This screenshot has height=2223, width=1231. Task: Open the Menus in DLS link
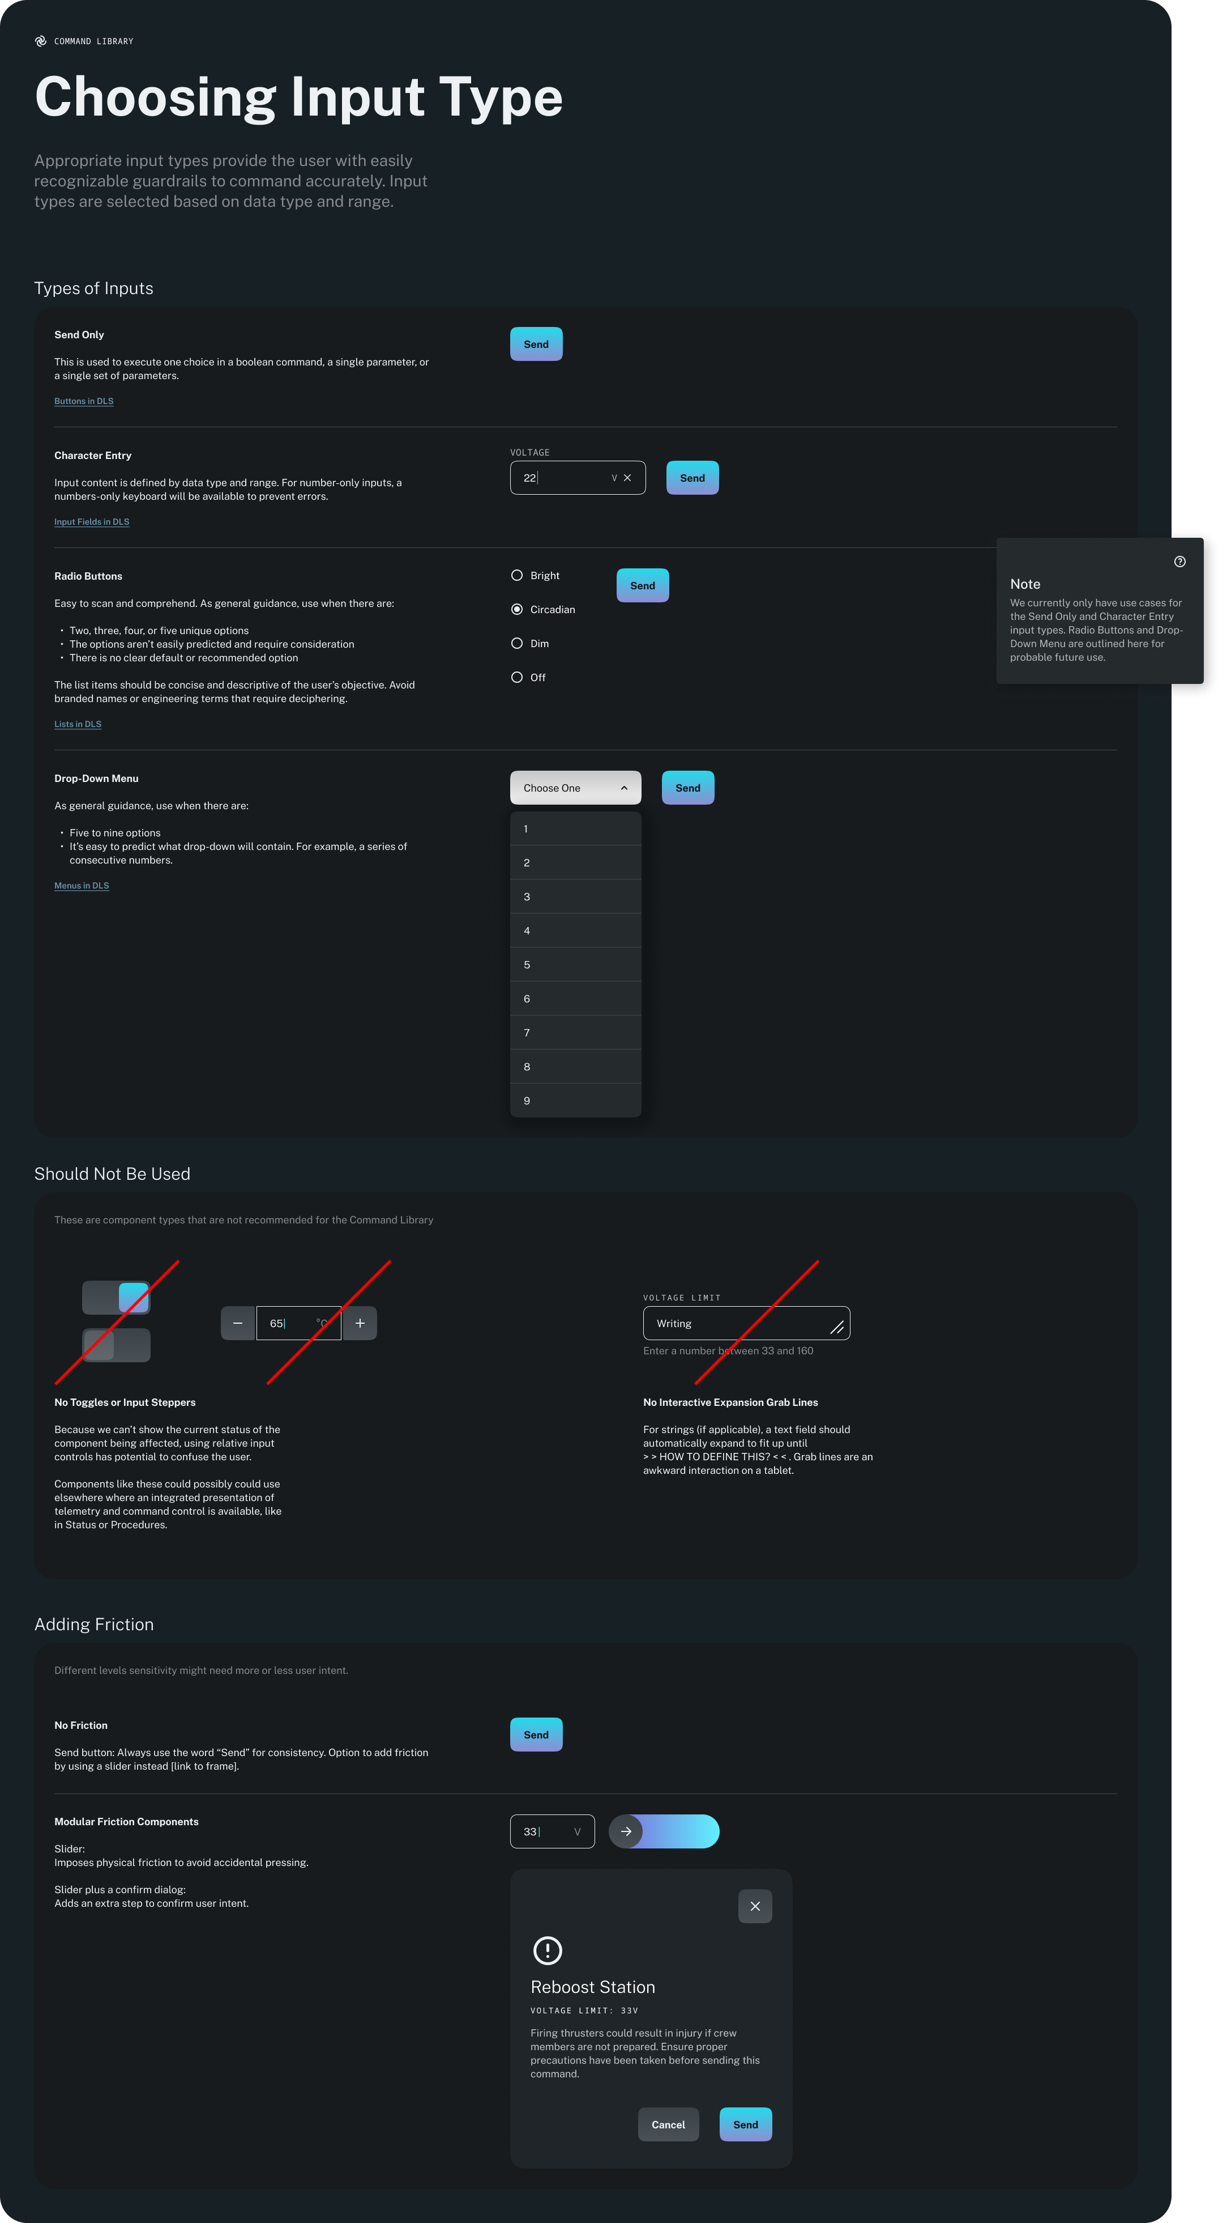pos(81,885)
